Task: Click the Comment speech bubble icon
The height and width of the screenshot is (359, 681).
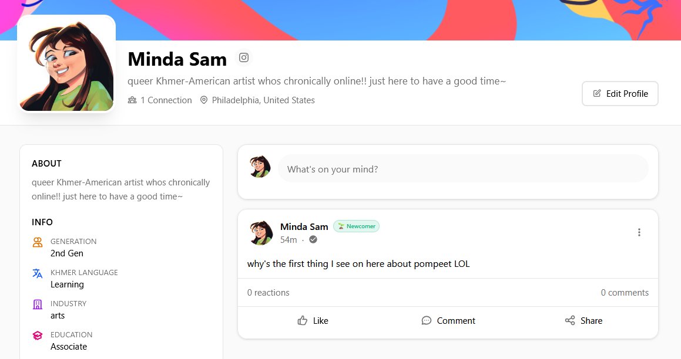Action: tap(426, 320)
